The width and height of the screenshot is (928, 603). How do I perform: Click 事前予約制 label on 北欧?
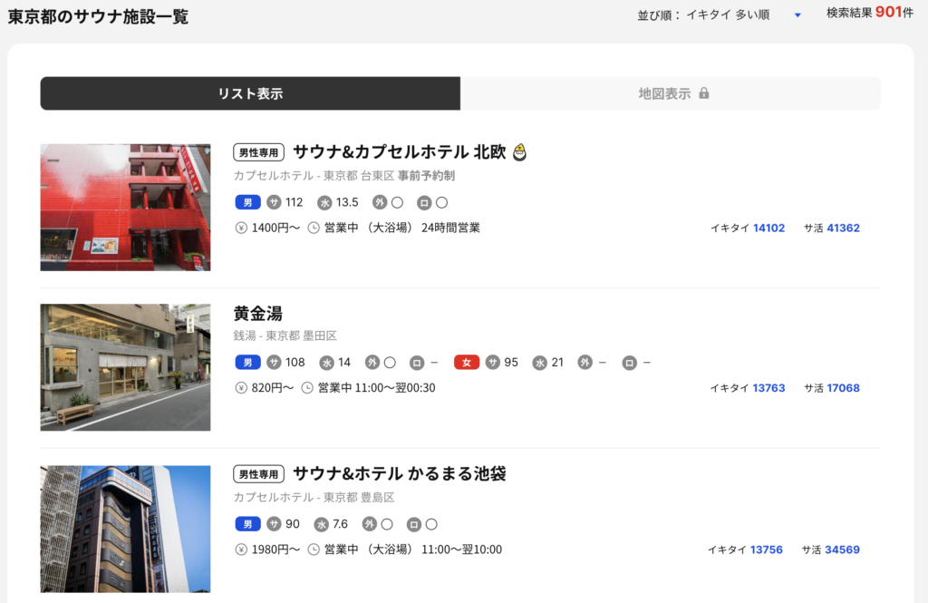(426, 176)
